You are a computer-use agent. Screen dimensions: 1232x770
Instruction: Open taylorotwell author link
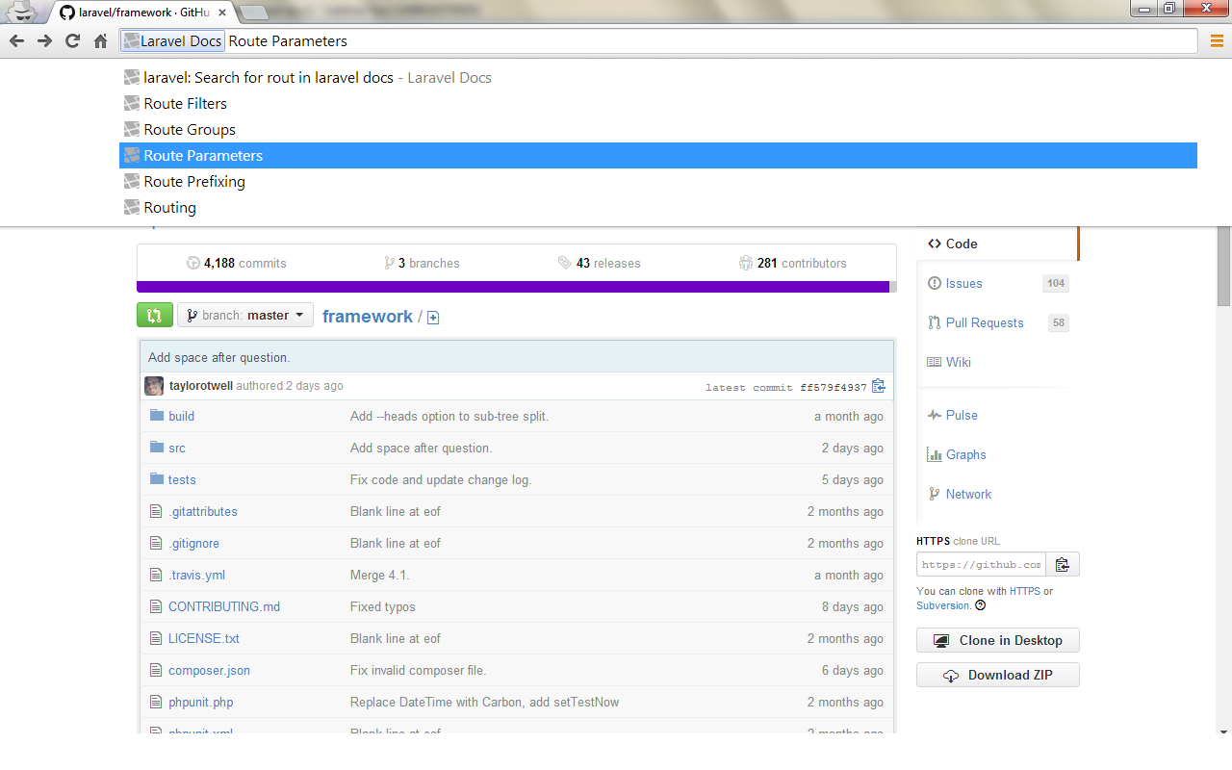click(201, 386)
